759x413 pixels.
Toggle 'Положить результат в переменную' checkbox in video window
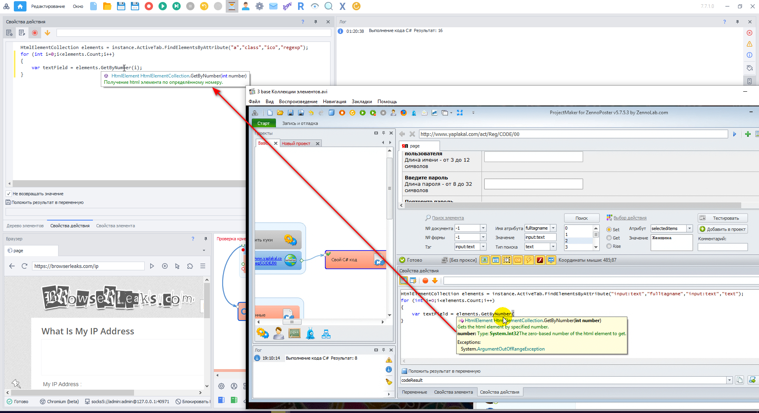pyautogui.click(x=404, y=371)
